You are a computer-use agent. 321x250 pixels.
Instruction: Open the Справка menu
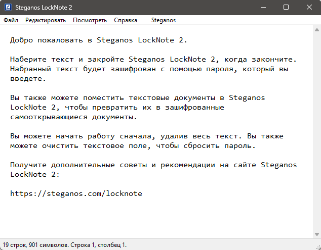[x=126, y=20]
